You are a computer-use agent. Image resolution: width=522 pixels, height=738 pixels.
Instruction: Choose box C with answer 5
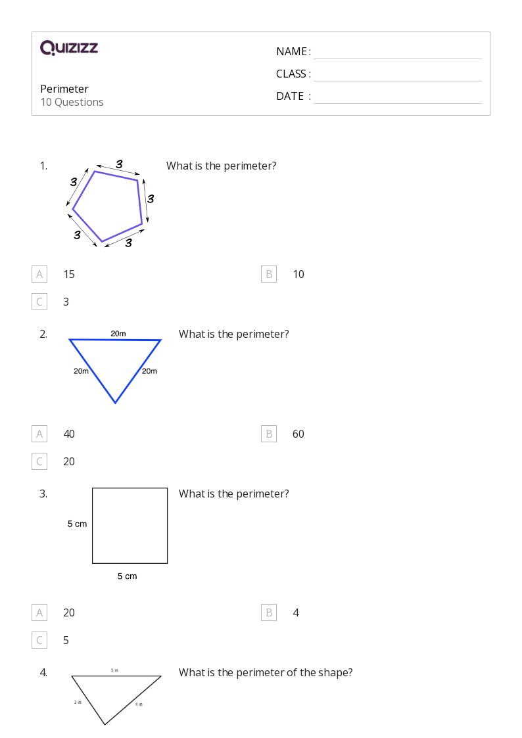[x=39, y=640]
